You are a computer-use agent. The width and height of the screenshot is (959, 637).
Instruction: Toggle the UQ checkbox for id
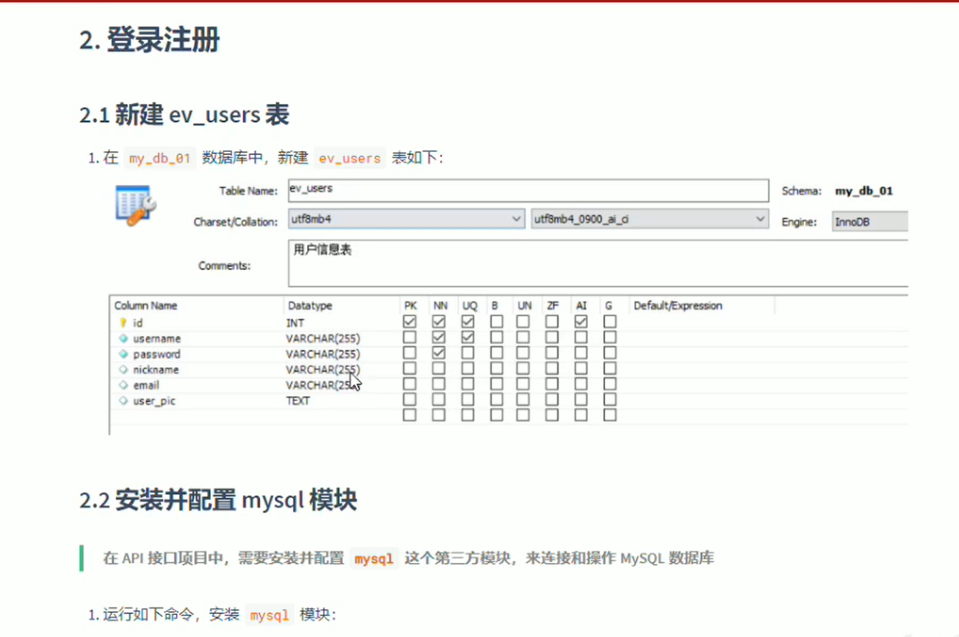[x=468, y=322]
